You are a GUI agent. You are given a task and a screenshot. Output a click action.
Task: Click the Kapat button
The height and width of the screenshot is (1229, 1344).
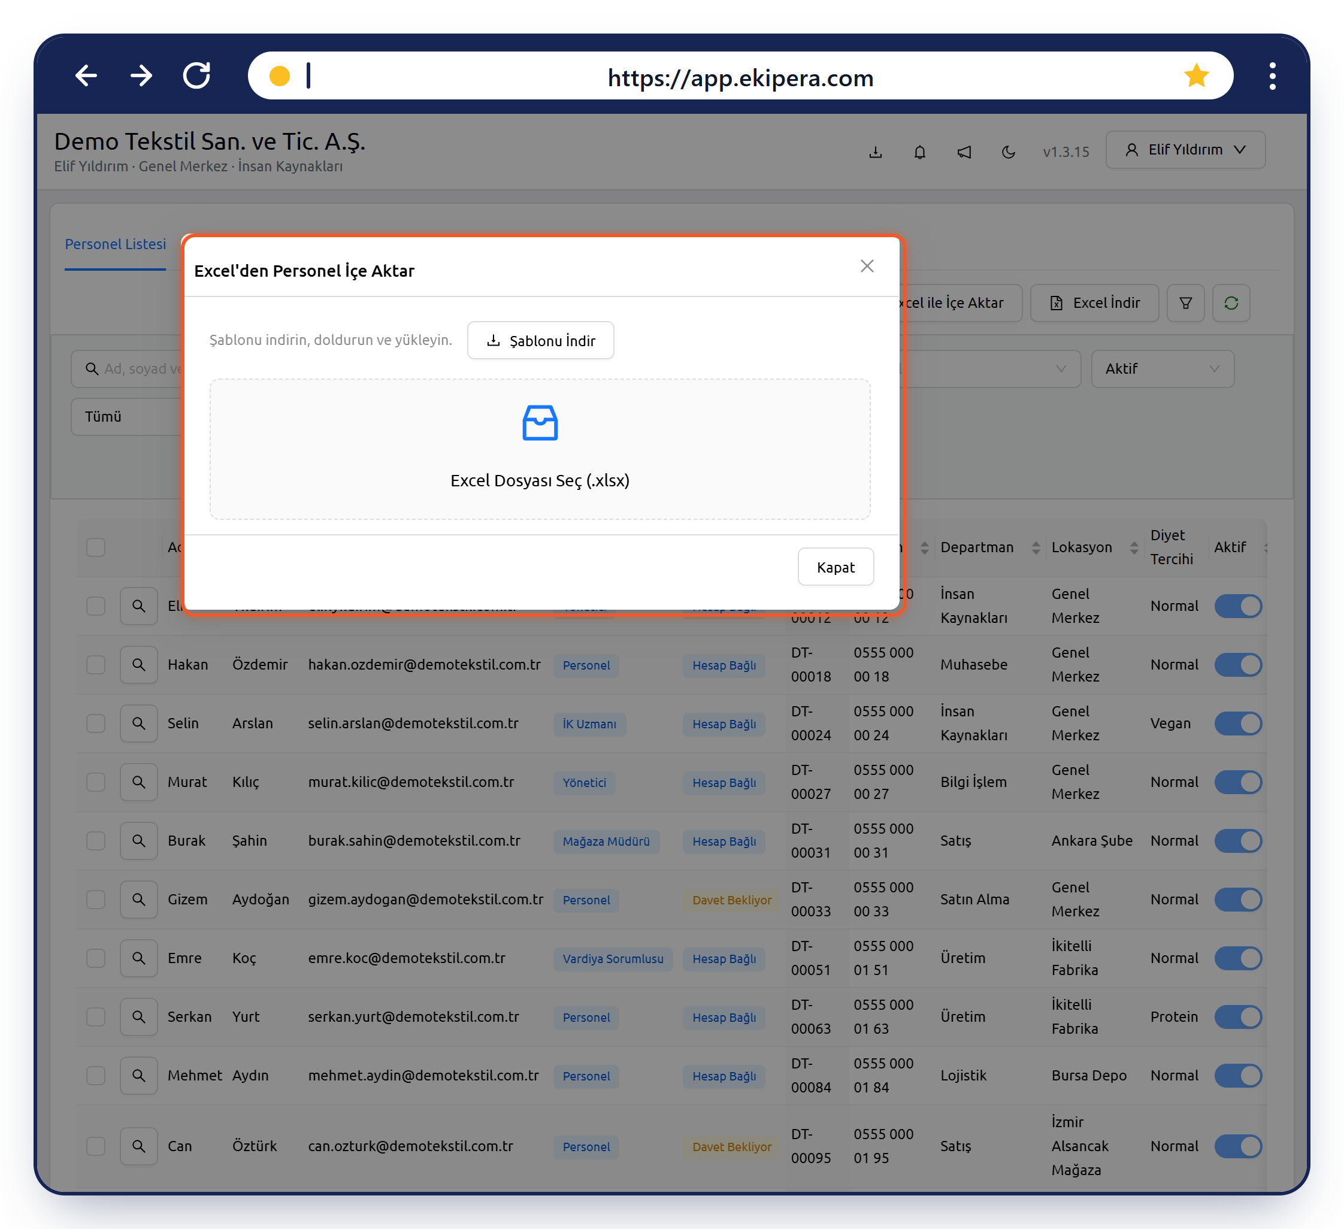click(x=836, y=567)
